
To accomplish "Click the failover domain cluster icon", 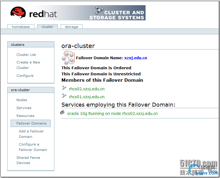I will tap(68, 57).
